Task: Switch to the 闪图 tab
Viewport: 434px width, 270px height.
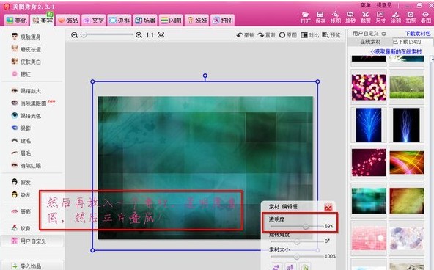Action: (171, 21)
